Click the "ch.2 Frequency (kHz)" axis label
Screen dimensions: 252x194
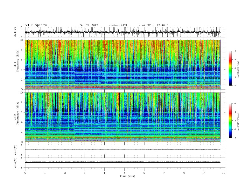[17, 113]
